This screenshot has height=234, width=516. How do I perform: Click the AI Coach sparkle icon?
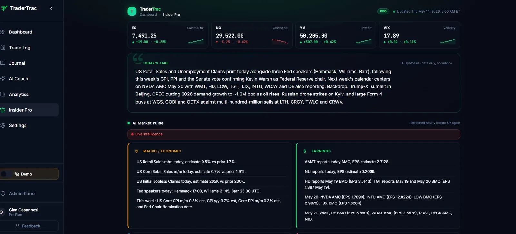point(3,79)
